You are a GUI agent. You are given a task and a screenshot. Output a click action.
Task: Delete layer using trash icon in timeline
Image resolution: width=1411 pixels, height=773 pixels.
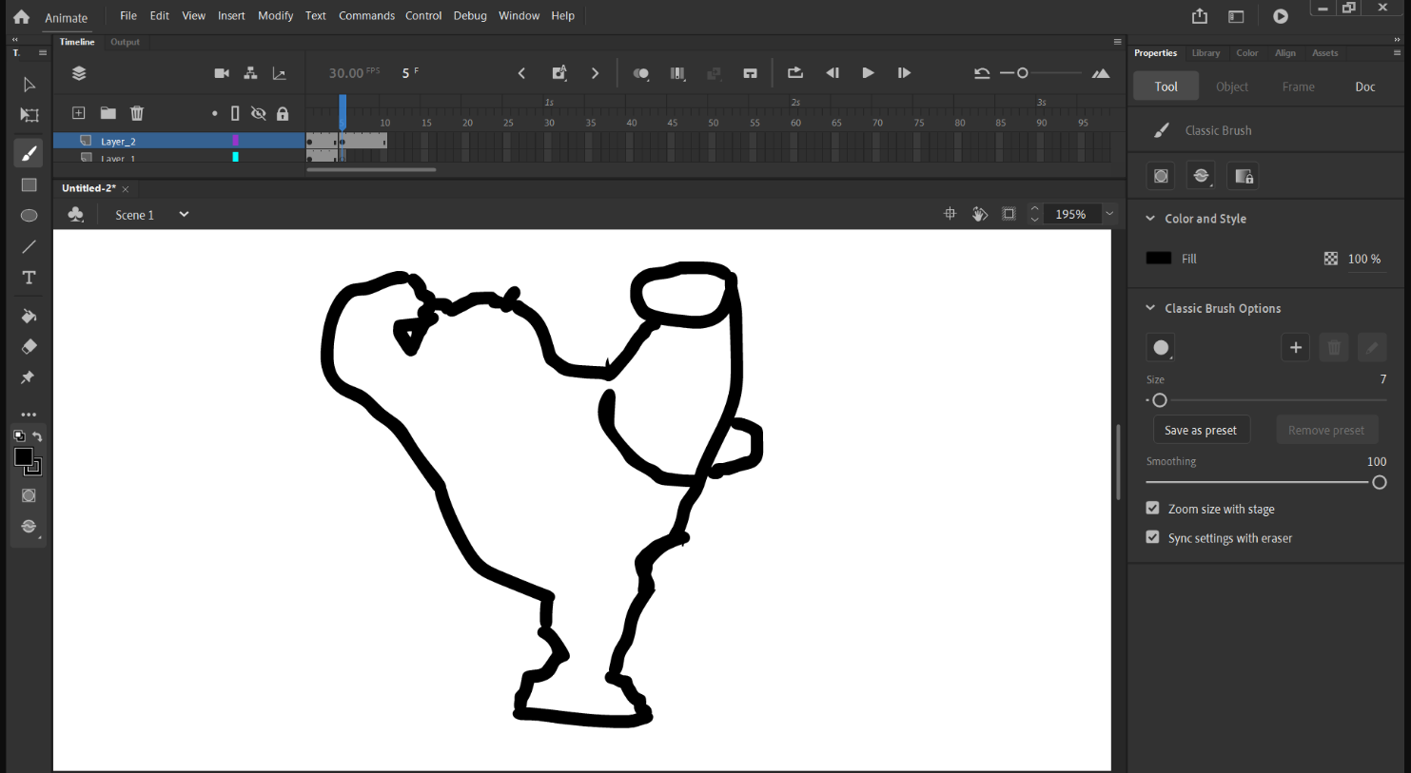pos(137,113)
